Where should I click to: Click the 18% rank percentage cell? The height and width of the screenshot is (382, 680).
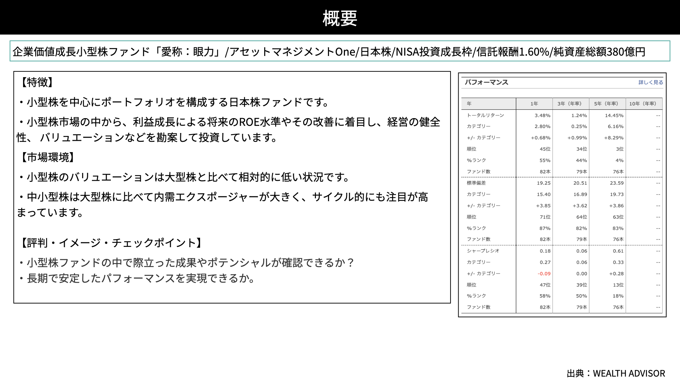click(x=618, y=296)
